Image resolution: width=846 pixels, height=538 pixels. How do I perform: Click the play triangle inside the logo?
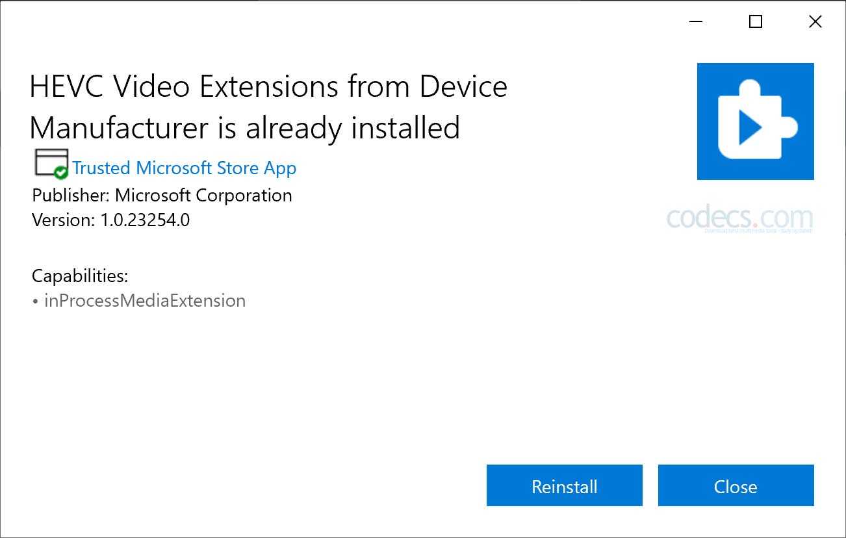pyautogui.click(x=750, y=128)
